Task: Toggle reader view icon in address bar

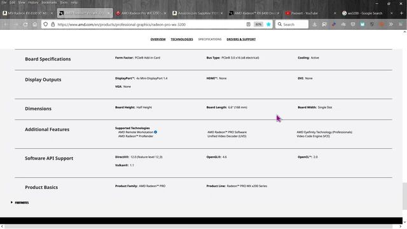Action: pos(249,24)
